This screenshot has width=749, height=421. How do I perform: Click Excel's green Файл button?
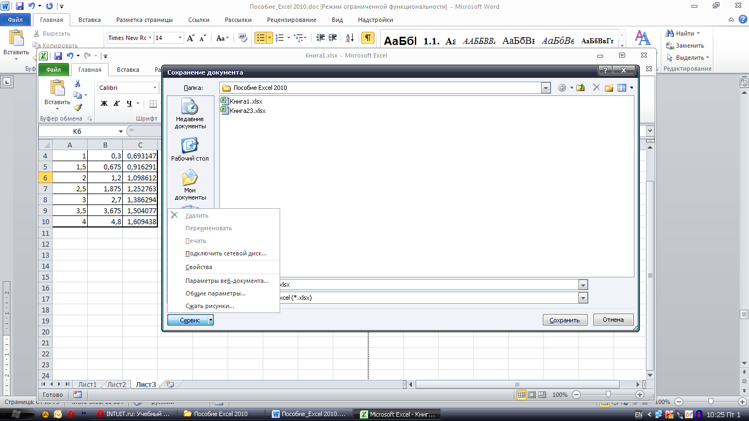coord(53,70)
